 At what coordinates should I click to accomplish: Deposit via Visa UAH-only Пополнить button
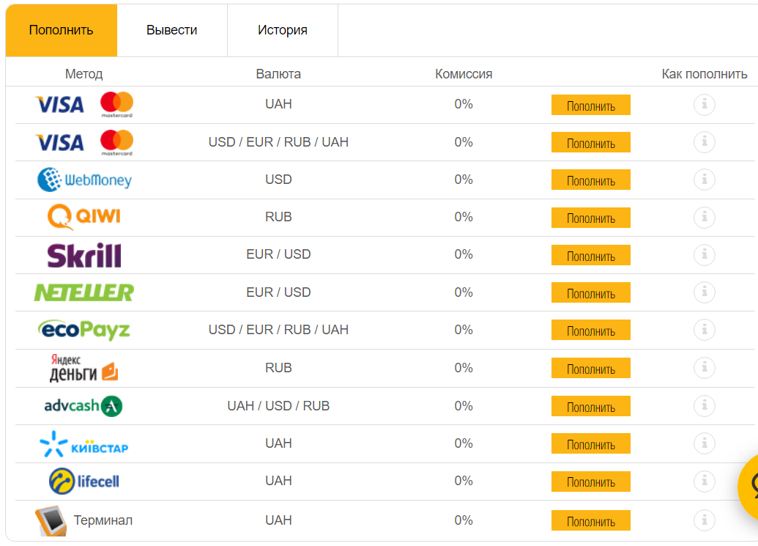click(591, 105)
